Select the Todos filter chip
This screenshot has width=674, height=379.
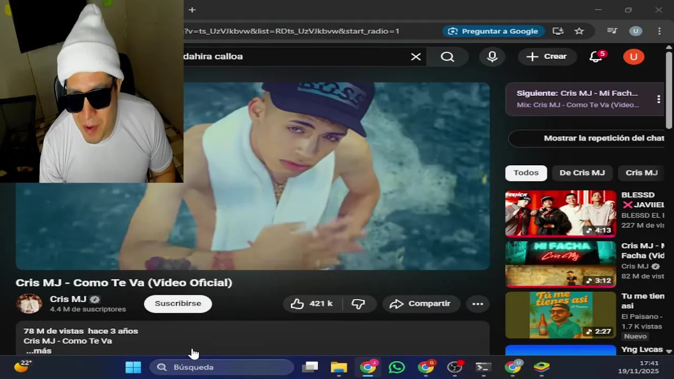tap(526, 173)
